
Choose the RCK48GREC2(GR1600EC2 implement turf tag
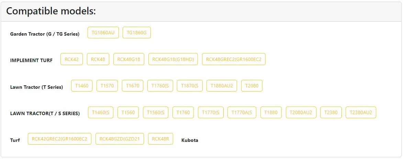click(x=234, y=59)
